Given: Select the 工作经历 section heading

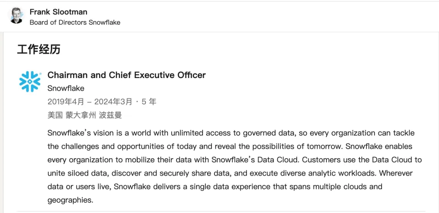Looking at the screenshot, I should coord(38,50).
